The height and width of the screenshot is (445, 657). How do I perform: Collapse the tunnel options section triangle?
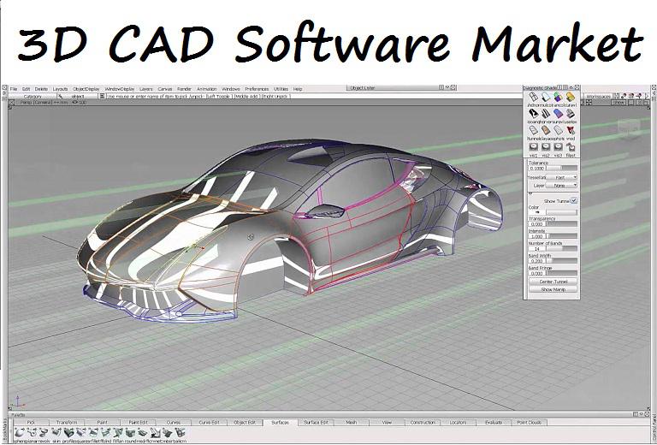tap(530, 193)
